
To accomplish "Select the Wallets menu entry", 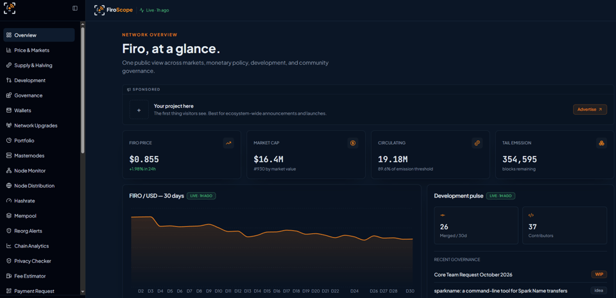I will click(39, 111).
